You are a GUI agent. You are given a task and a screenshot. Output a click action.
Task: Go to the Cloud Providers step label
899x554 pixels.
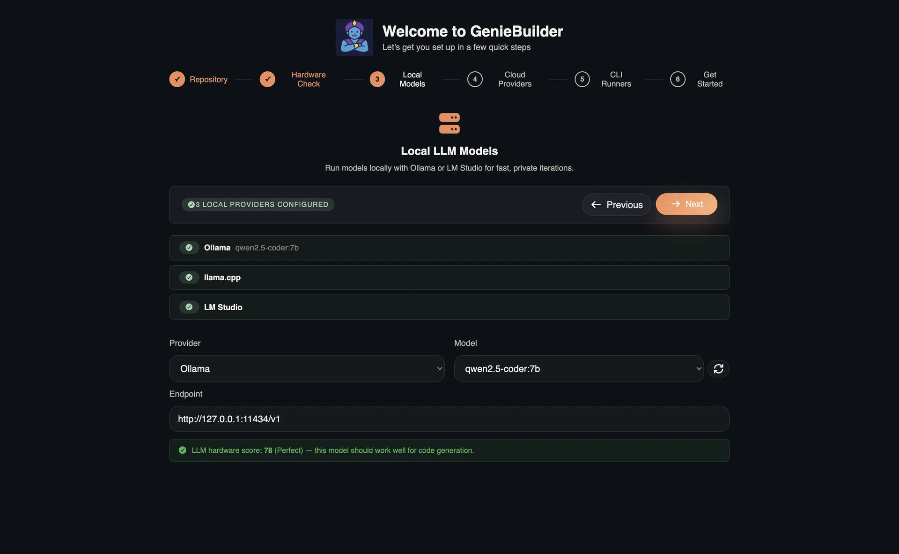(x=515, y=79)
